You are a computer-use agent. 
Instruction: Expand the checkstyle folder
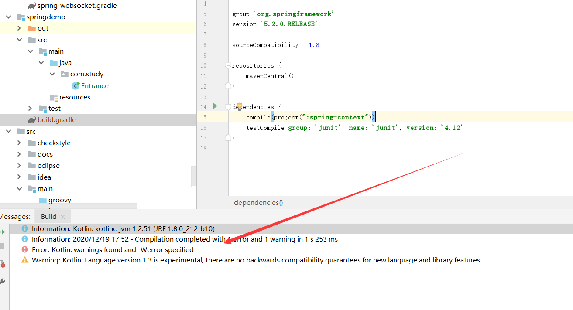tap(19, 143)
